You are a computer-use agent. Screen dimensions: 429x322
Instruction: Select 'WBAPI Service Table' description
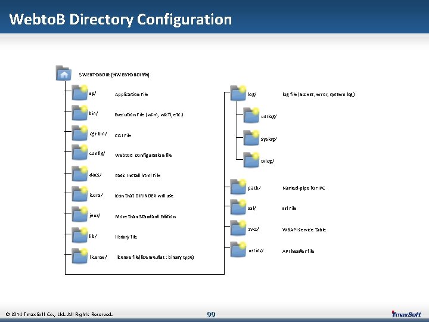coord(304,230)
